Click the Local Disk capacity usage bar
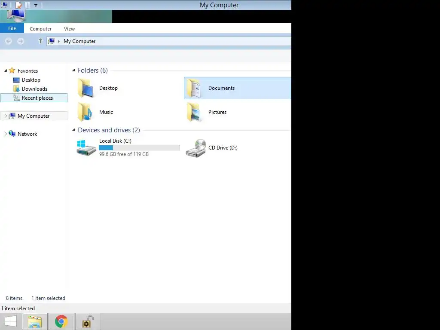The width and height of the screenshot is (440, 330). pyautogui.click(x=140, y=148)
